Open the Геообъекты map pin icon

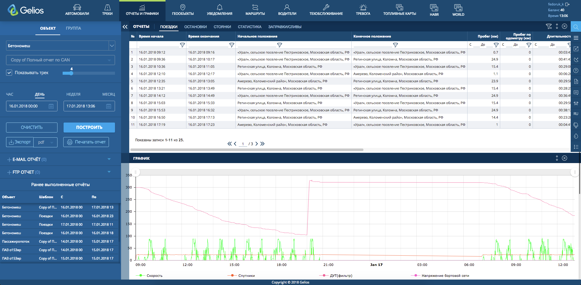(x=183, y=7)
